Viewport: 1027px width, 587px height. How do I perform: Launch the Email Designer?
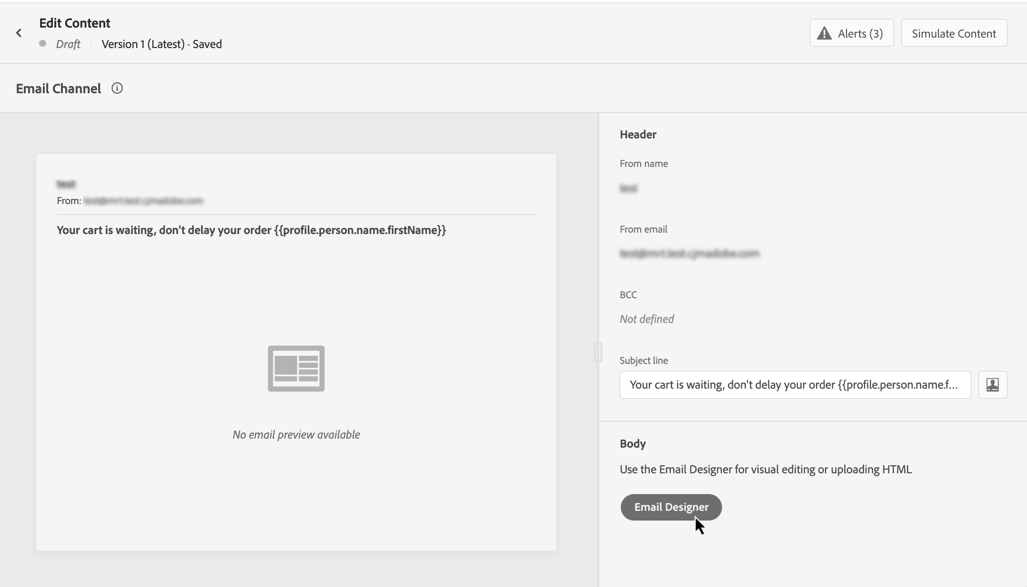[x=671, y=507]
